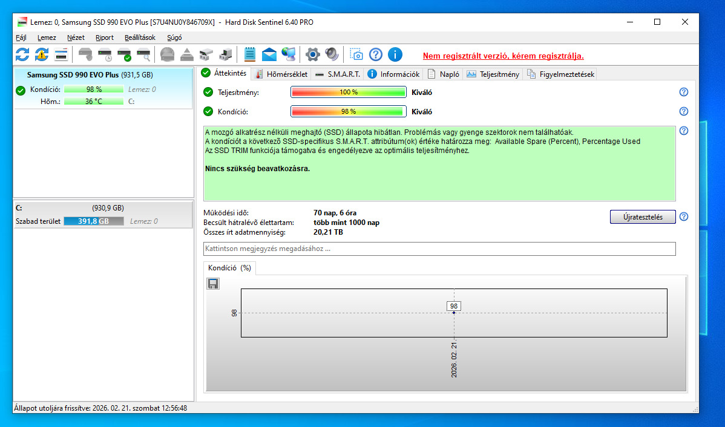Click the disk with green checkmark icon

point(124,54)
